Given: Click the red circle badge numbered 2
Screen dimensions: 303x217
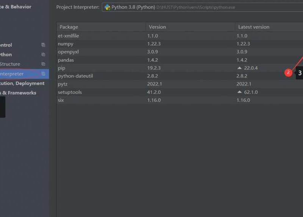Looking at the screenshot, I should point(289,73).
